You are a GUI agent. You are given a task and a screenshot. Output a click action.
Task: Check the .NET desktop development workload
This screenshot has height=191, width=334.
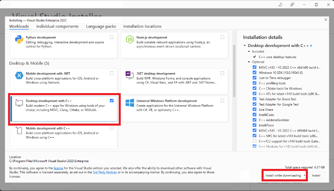tap(223, 73)
